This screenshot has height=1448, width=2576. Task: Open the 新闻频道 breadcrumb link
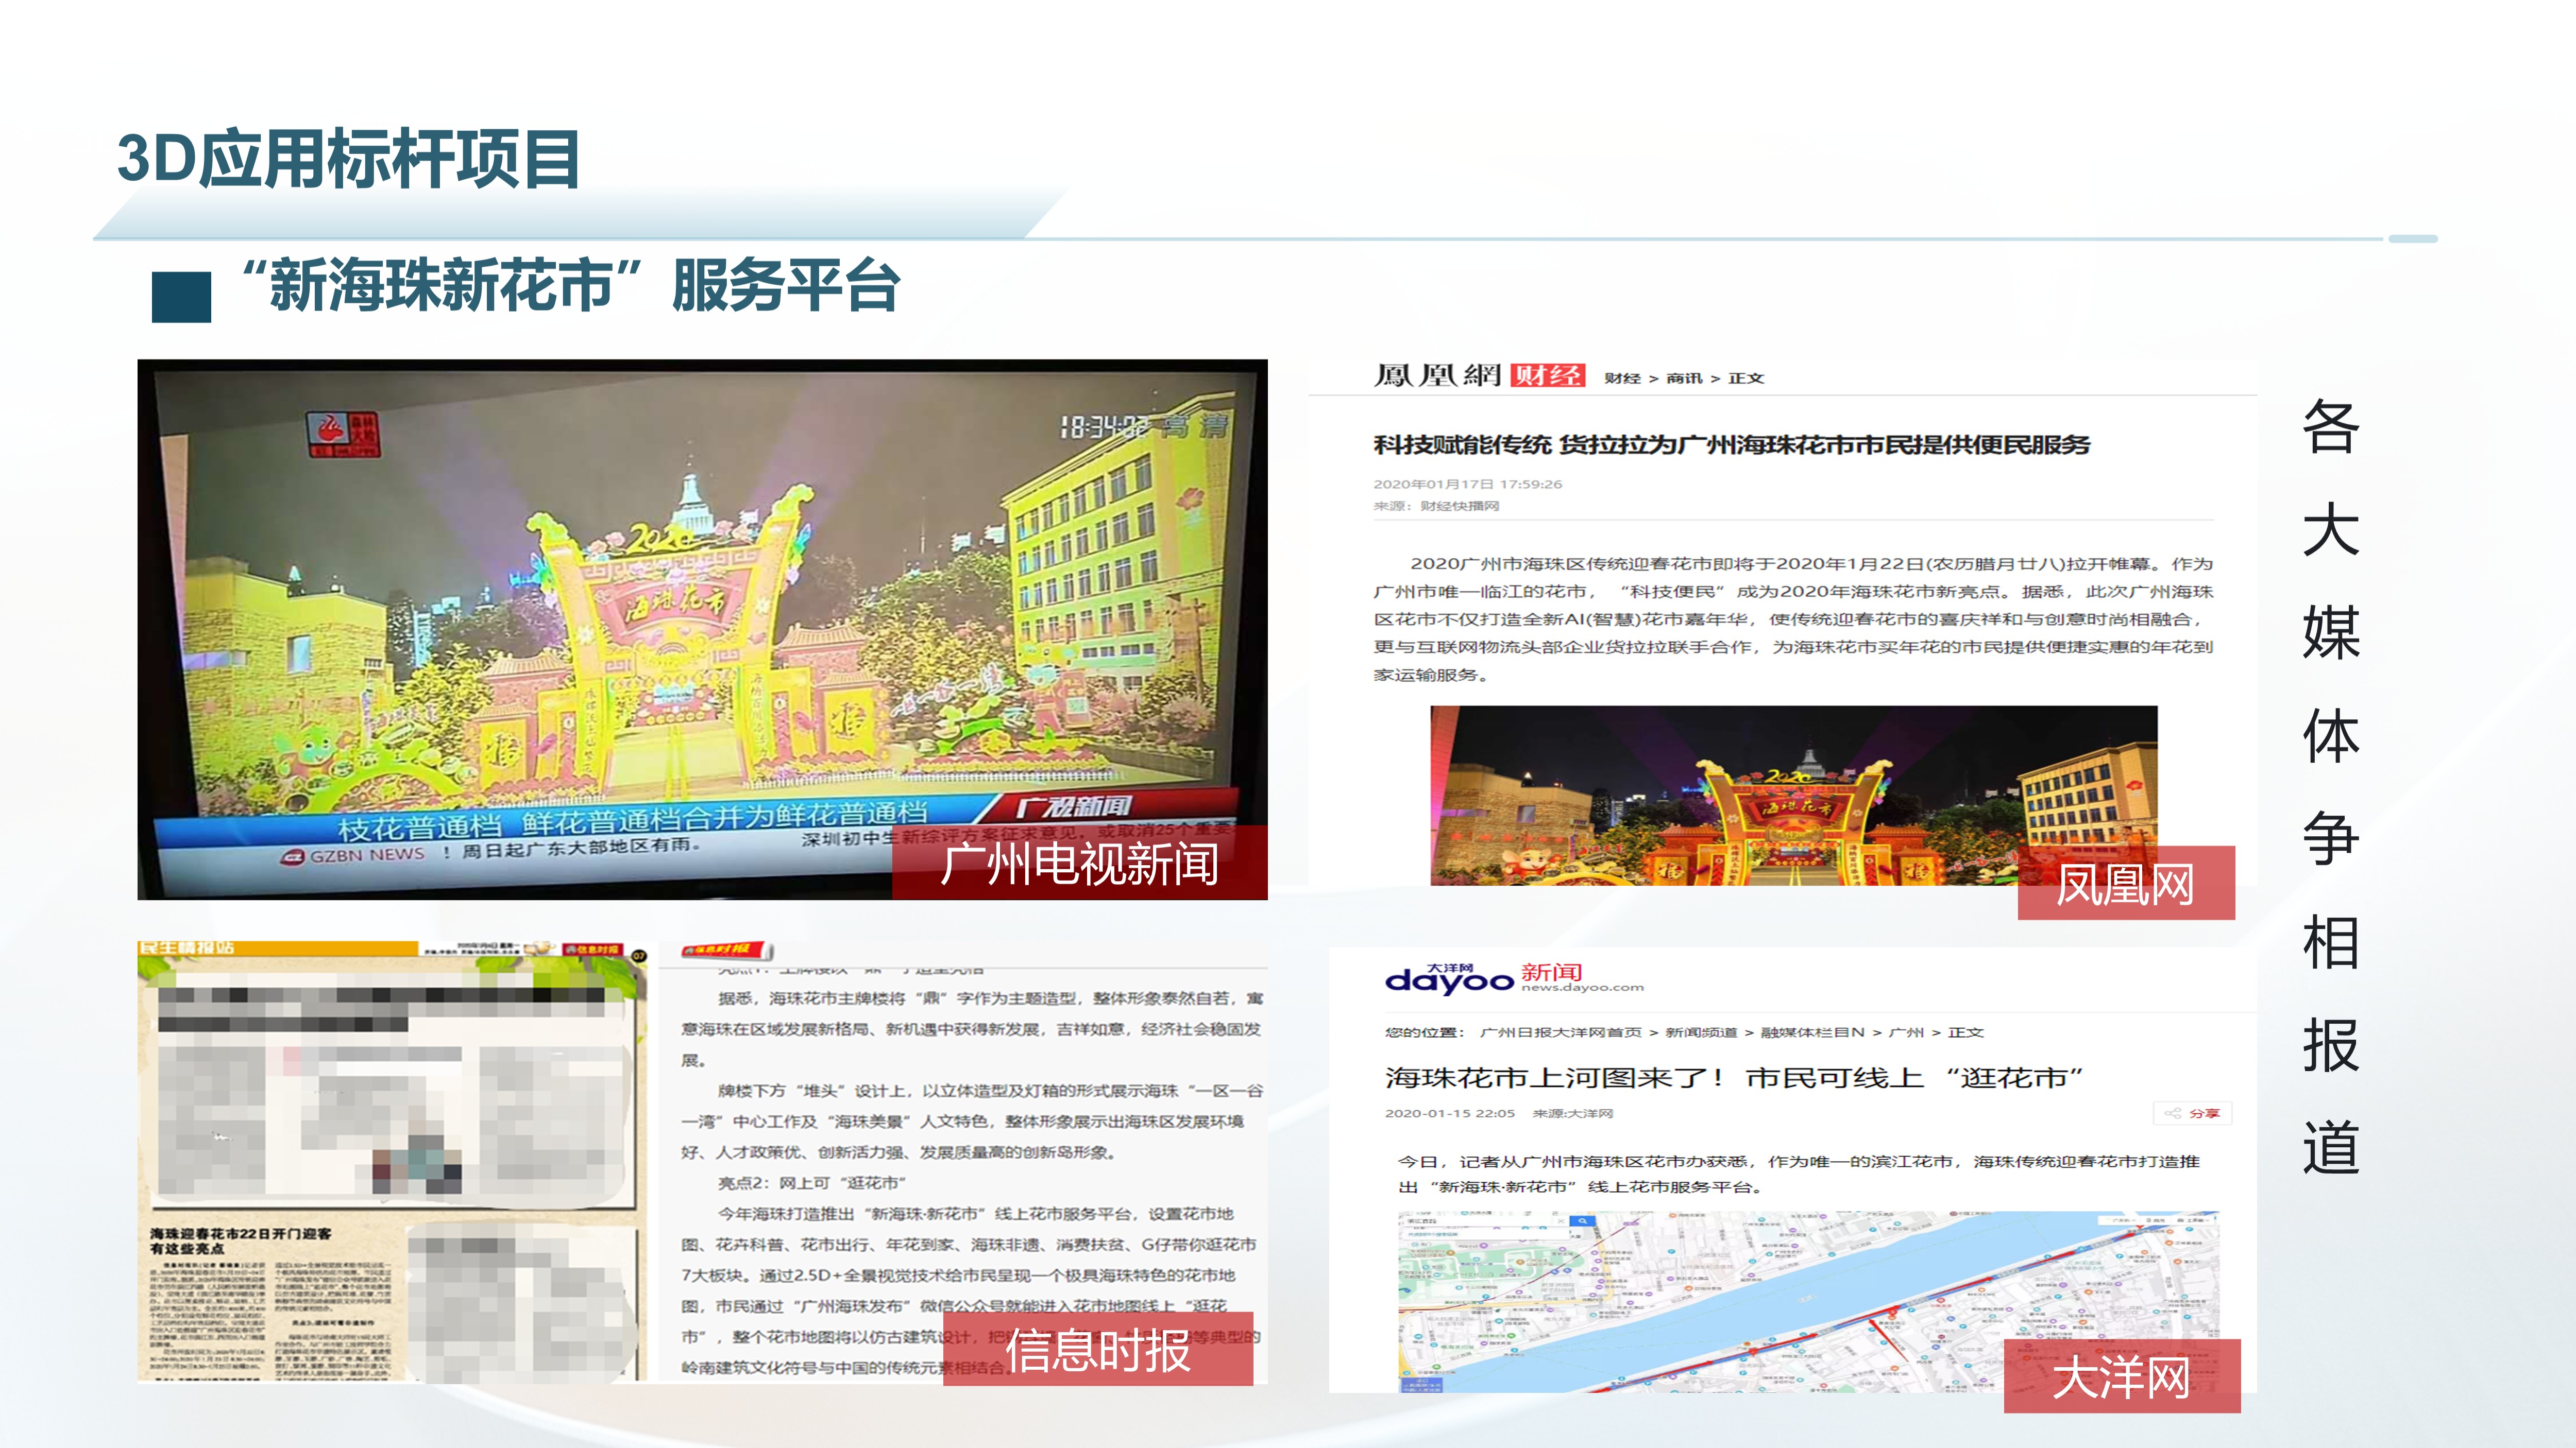(1701, 1032)
